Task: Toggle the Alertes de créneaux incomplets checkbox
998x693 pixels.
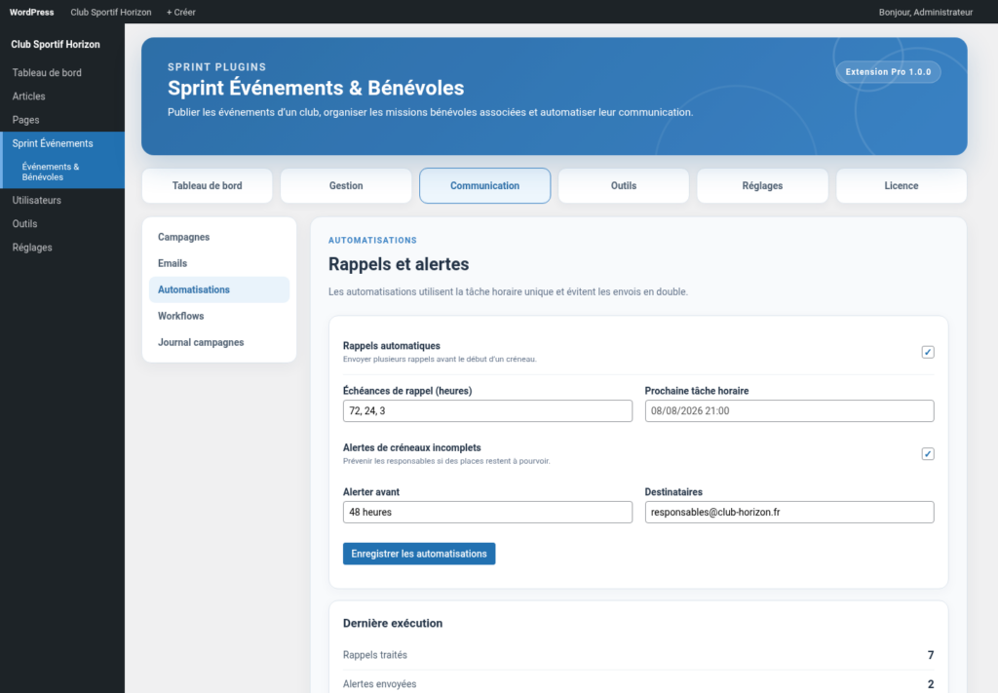Action: [928, 454]
